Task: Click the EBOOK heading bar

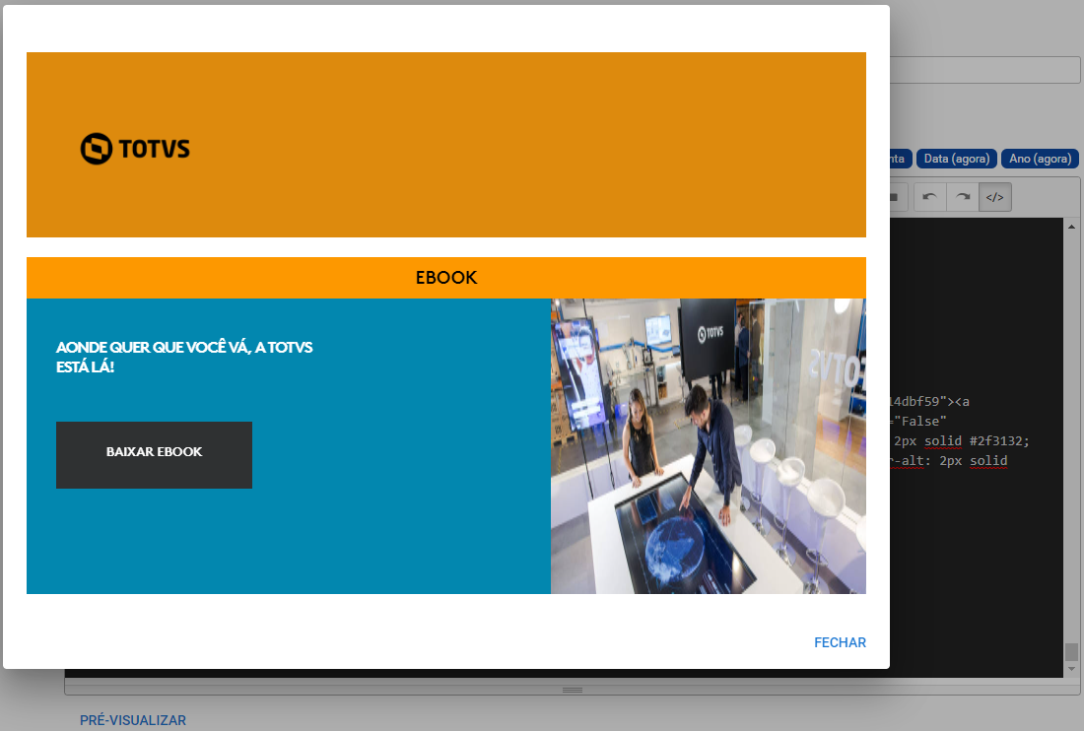Action: point(445,278)
